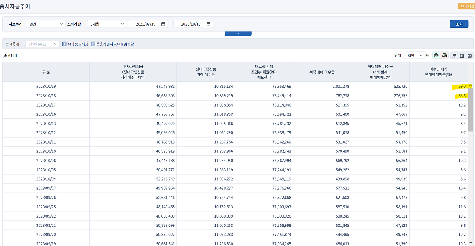Switch to stacked table view icon
The width and height of the screenshot is (475, 246).
[454, 56]
